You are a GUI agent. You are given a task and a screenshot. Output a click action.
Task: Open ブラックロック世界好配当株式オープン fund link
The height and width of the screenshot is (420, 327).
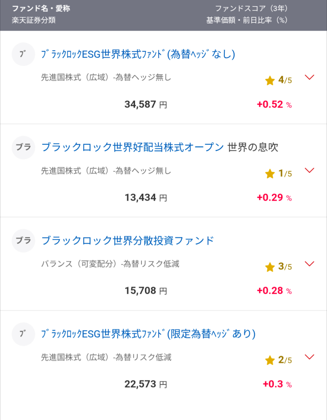(x=132, y=147)
